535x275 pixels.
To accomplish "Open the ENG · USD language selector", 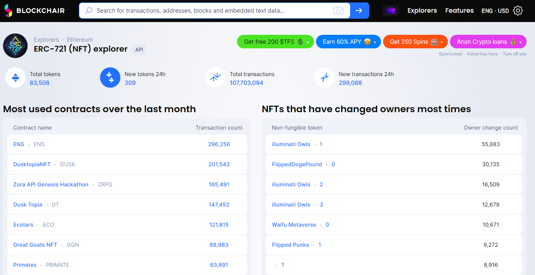I will [495, 11].
